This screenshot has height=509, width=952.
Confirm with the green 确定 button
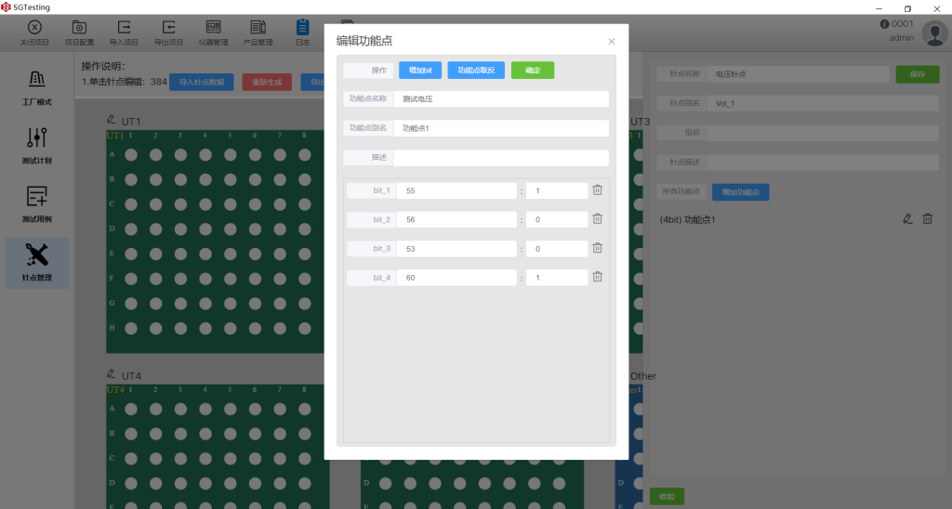533,71
